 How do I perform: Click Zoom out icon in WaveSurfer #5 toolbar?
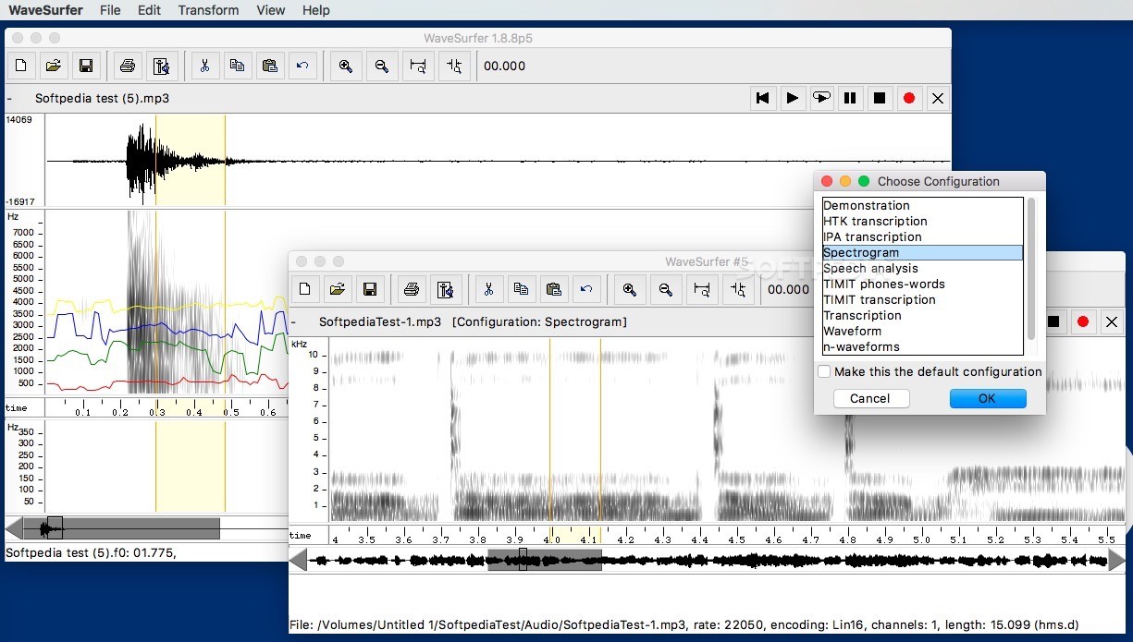click(665, 289)
